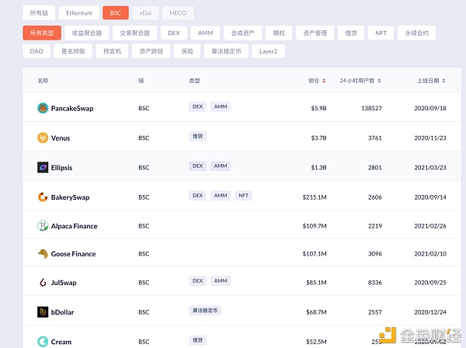Filter by 匿名转账 type

point(73,51)
